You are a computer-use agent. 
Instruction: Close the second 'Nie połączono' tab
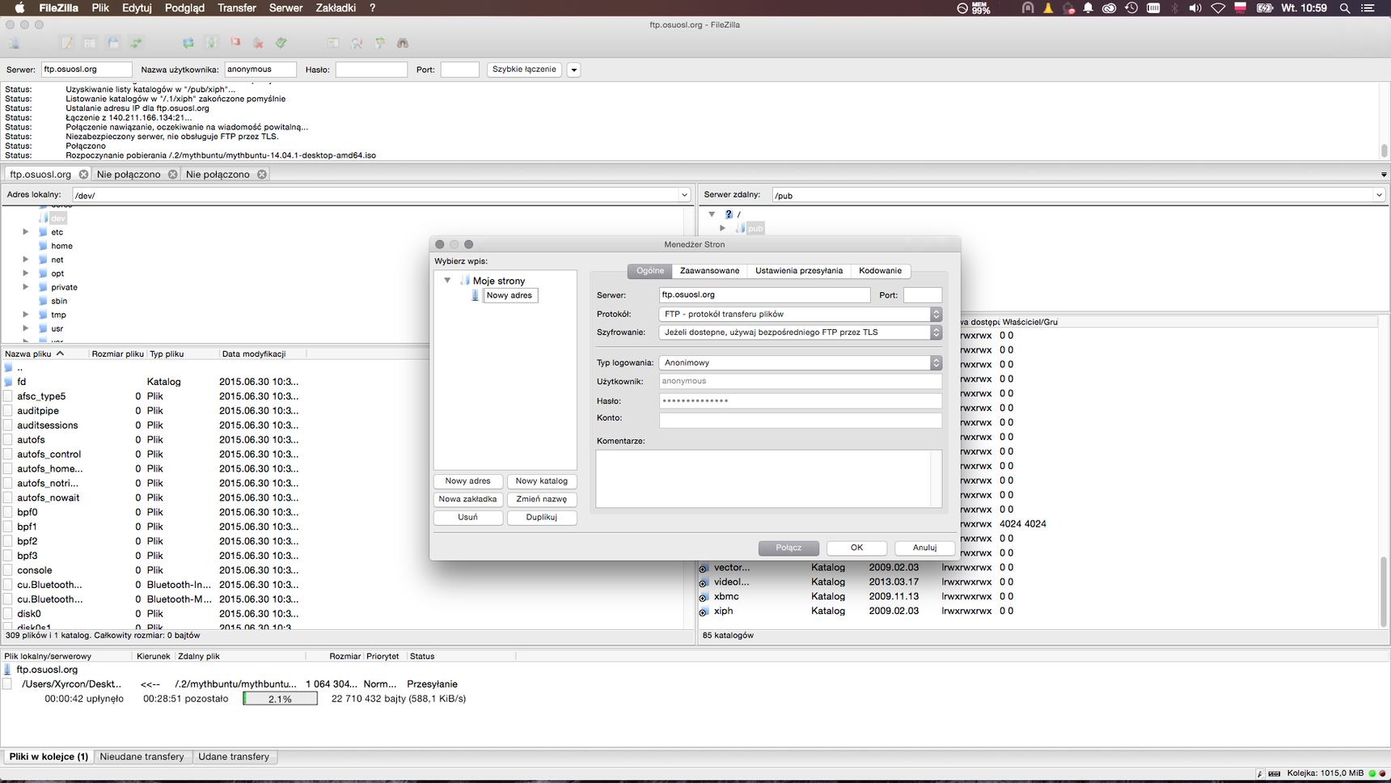(262, 174)
